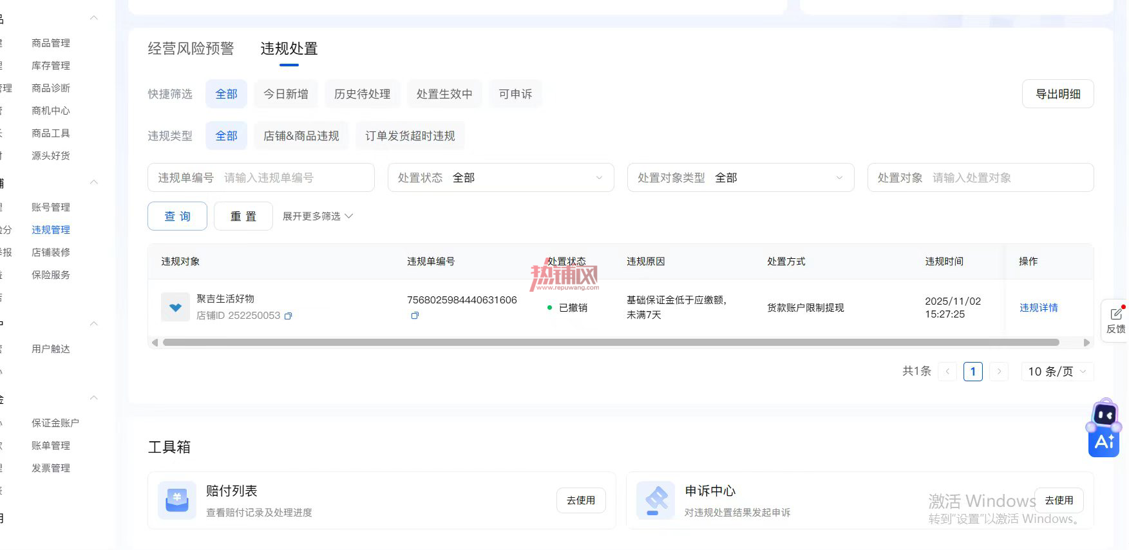The image size is (1129, 550).
Task: Open the 处置状态 dropdown
Action: [x=500, y=178]
